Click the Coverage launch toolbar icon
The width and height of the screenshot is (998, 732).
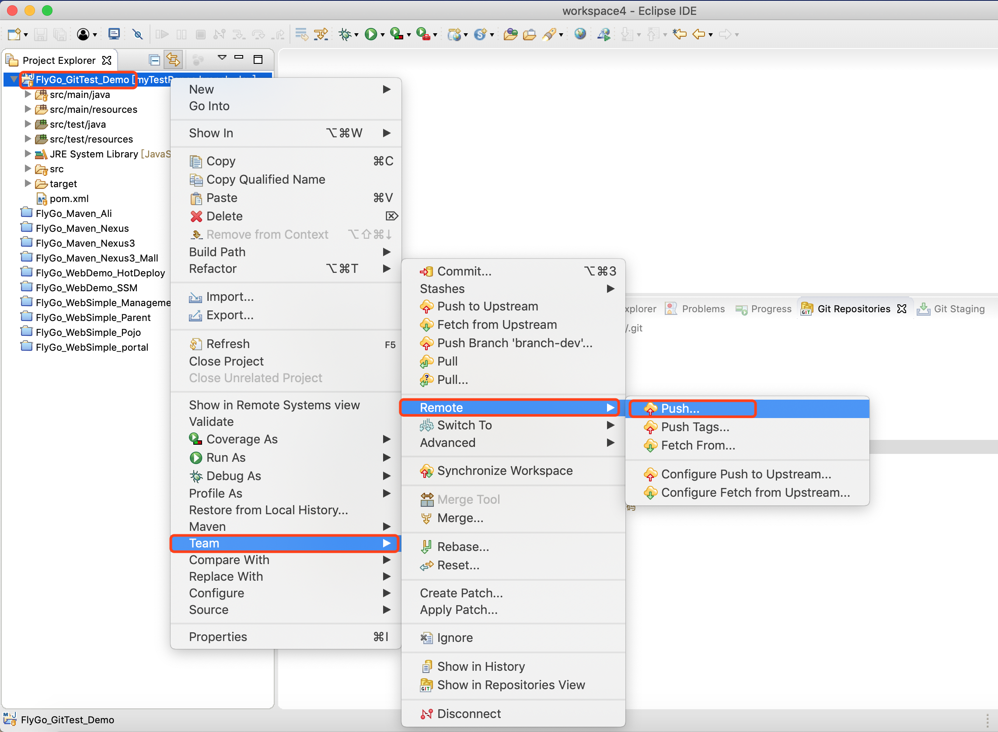[397, 34]
